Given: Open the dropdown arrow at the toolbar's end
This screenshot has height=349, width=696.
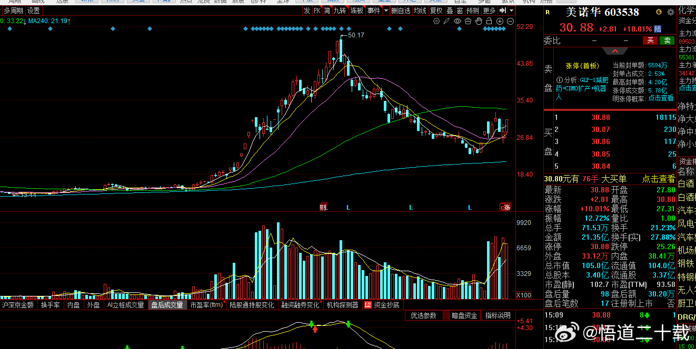Looking at the screenshot, I should [x=511, y=11].
